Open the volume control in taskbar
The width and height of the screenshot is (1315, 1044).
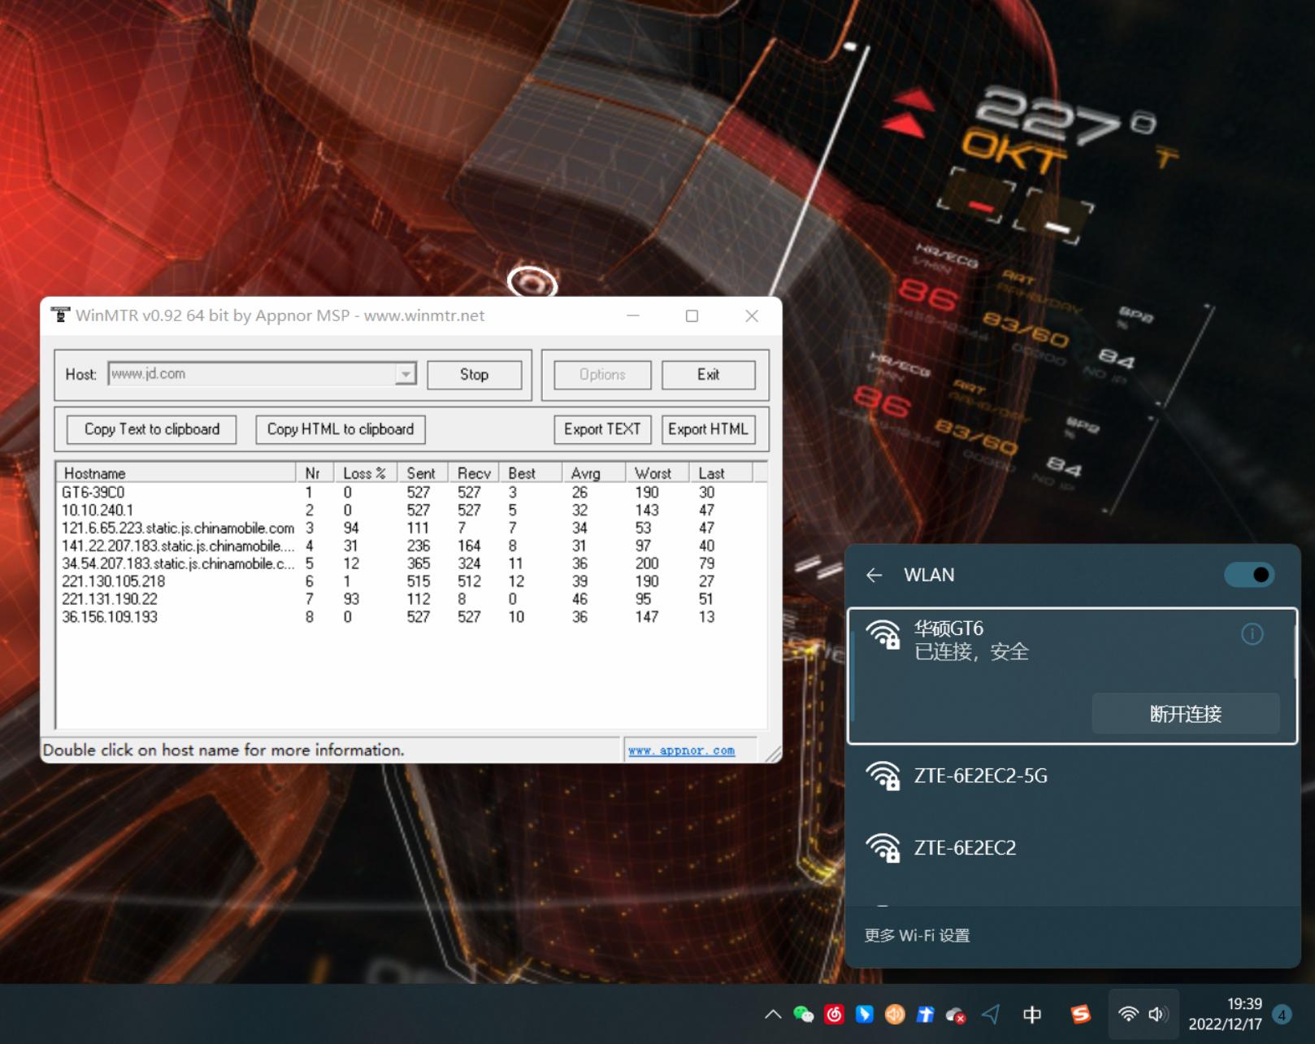pos(1158,1014)
